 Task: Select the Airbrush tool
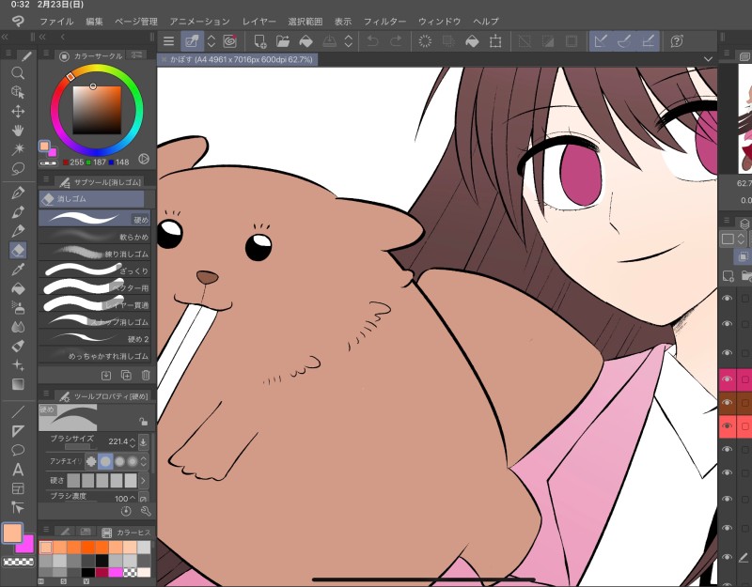pyautogui.click(x=18, y=308)
